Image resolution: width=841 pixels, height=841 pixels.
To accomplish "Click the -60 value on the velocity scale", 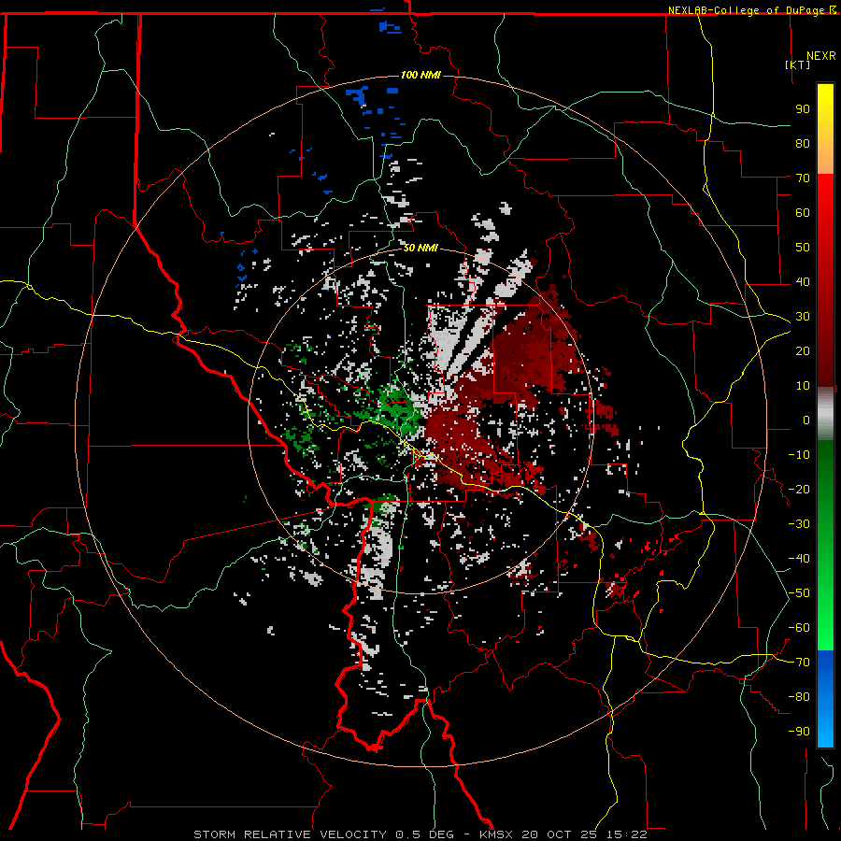I will tap(799, 628).
